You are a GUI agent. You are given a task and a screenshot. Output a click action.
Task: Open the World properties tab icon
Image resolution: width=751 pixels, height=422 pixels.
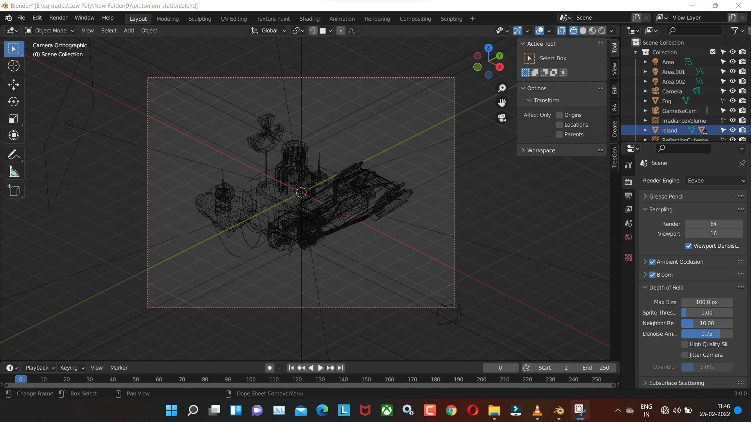pos(628,237)
